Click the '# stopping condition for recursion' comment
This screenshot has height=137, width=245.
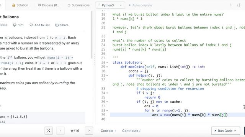pos(170,89)
